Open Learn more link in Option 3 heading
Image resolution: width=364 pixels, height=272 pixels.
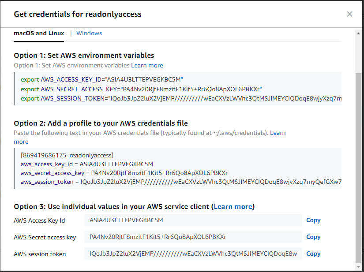pos(233,207)
